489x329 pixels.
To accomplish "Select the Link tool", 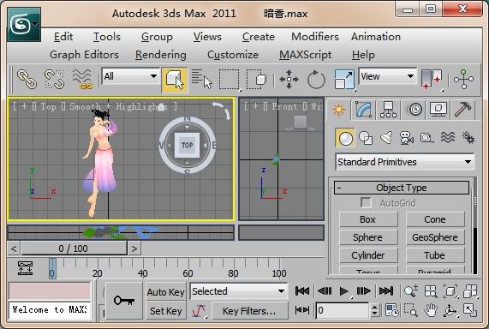I will tap(27, 80).
